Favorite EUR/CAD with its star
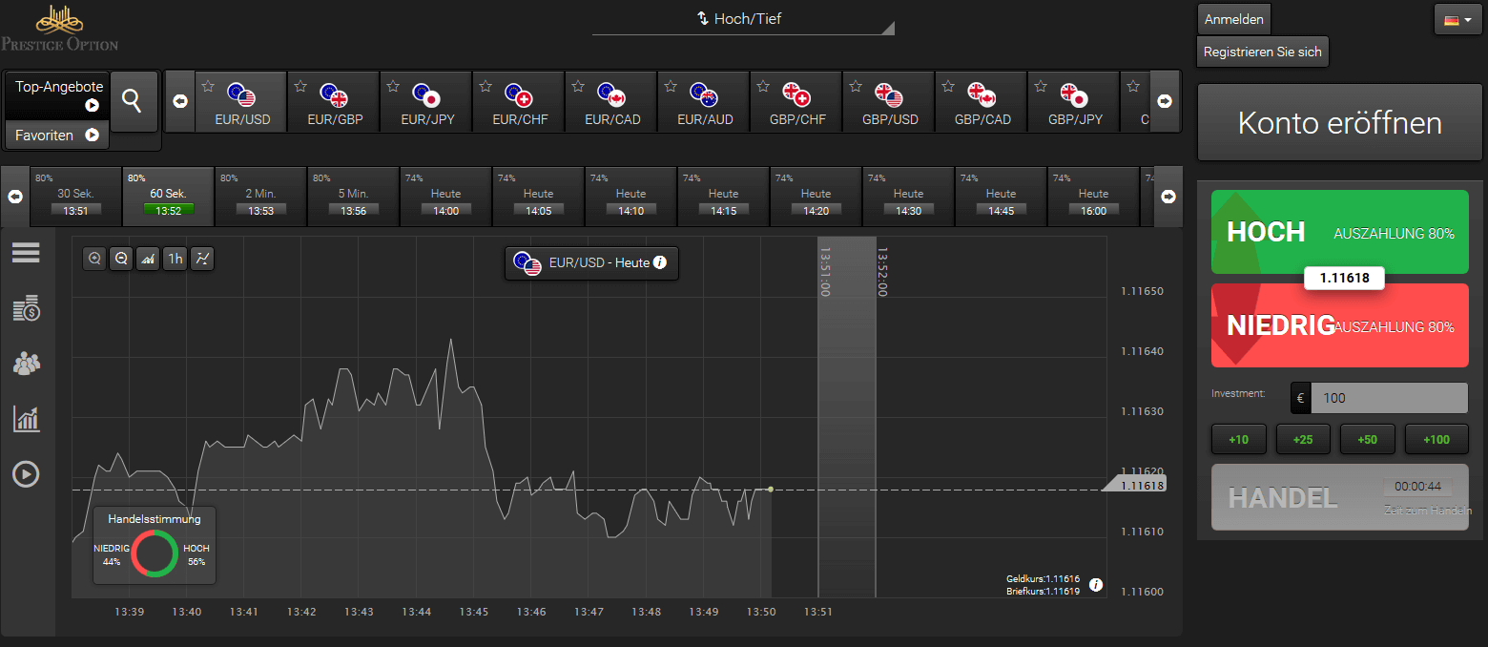 tap(577, 86)
